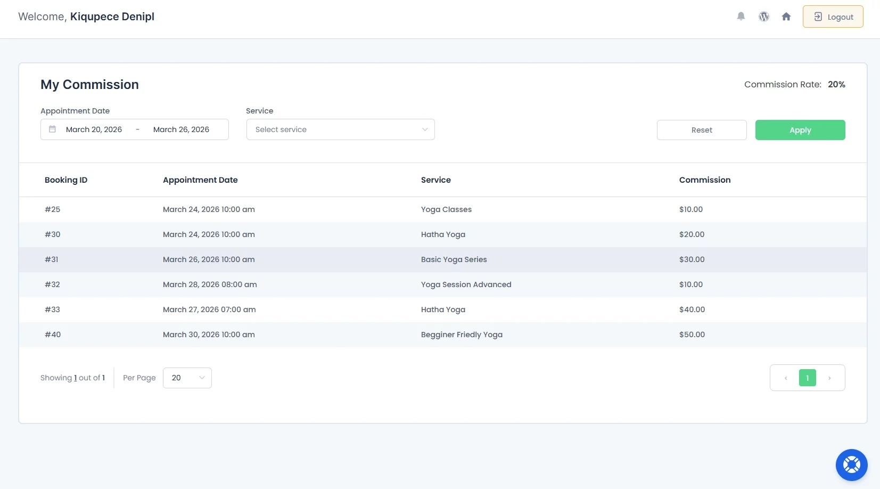The image size is (880, 489).
Task: Go to the next page arrow
Action: click(829, 378)
